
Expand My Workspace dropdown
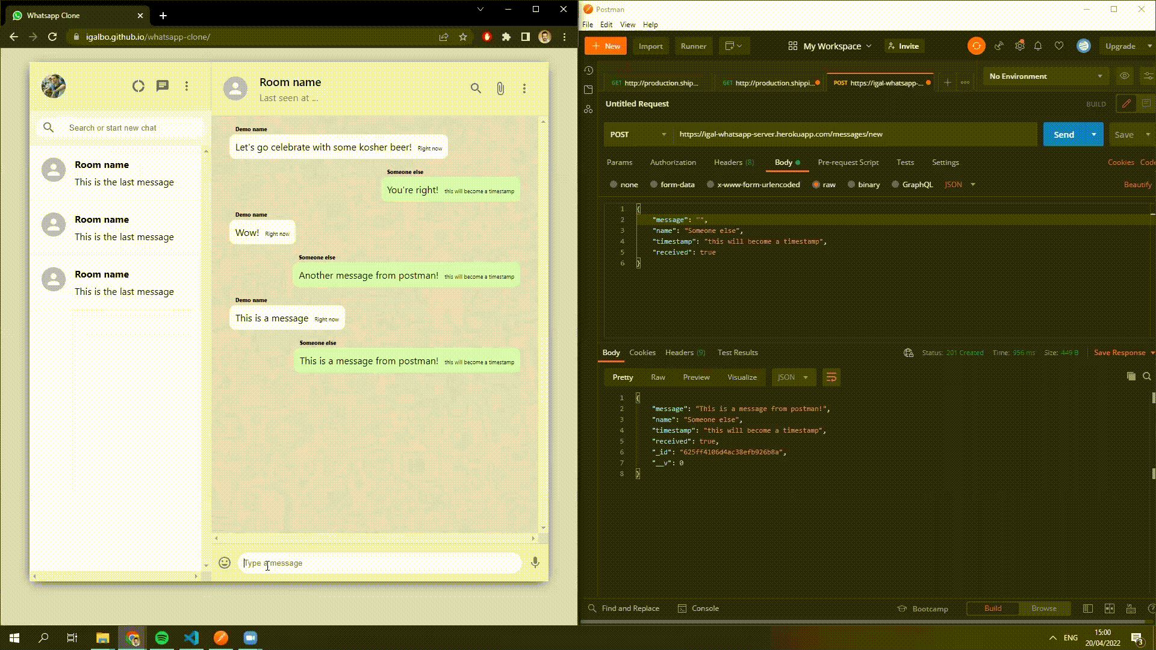830,46
